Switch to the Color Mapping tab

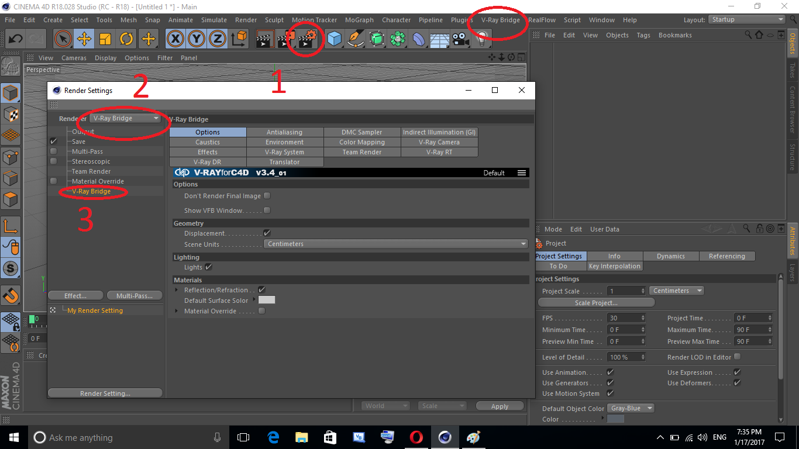[362, 142]
